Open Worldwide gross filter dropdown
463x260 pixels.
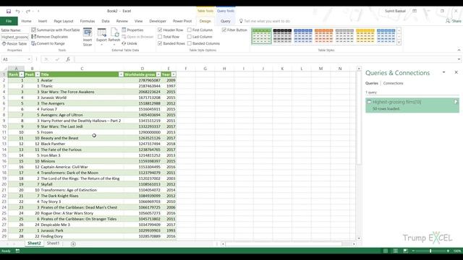pyautogui.click(x=158, y=74)
